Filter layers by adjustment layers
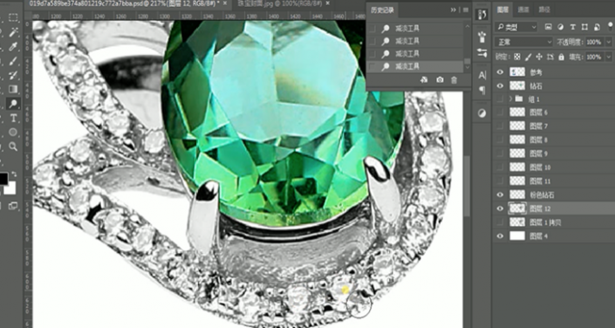The height and width of the screenshot is (328, 615). pyautogui.click(x=561, y=27)
